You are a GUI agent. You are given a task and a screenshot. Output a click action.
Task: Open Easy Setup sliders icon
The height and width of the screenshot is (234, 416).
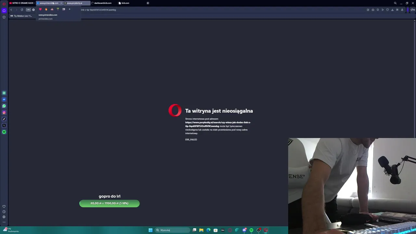397,10
